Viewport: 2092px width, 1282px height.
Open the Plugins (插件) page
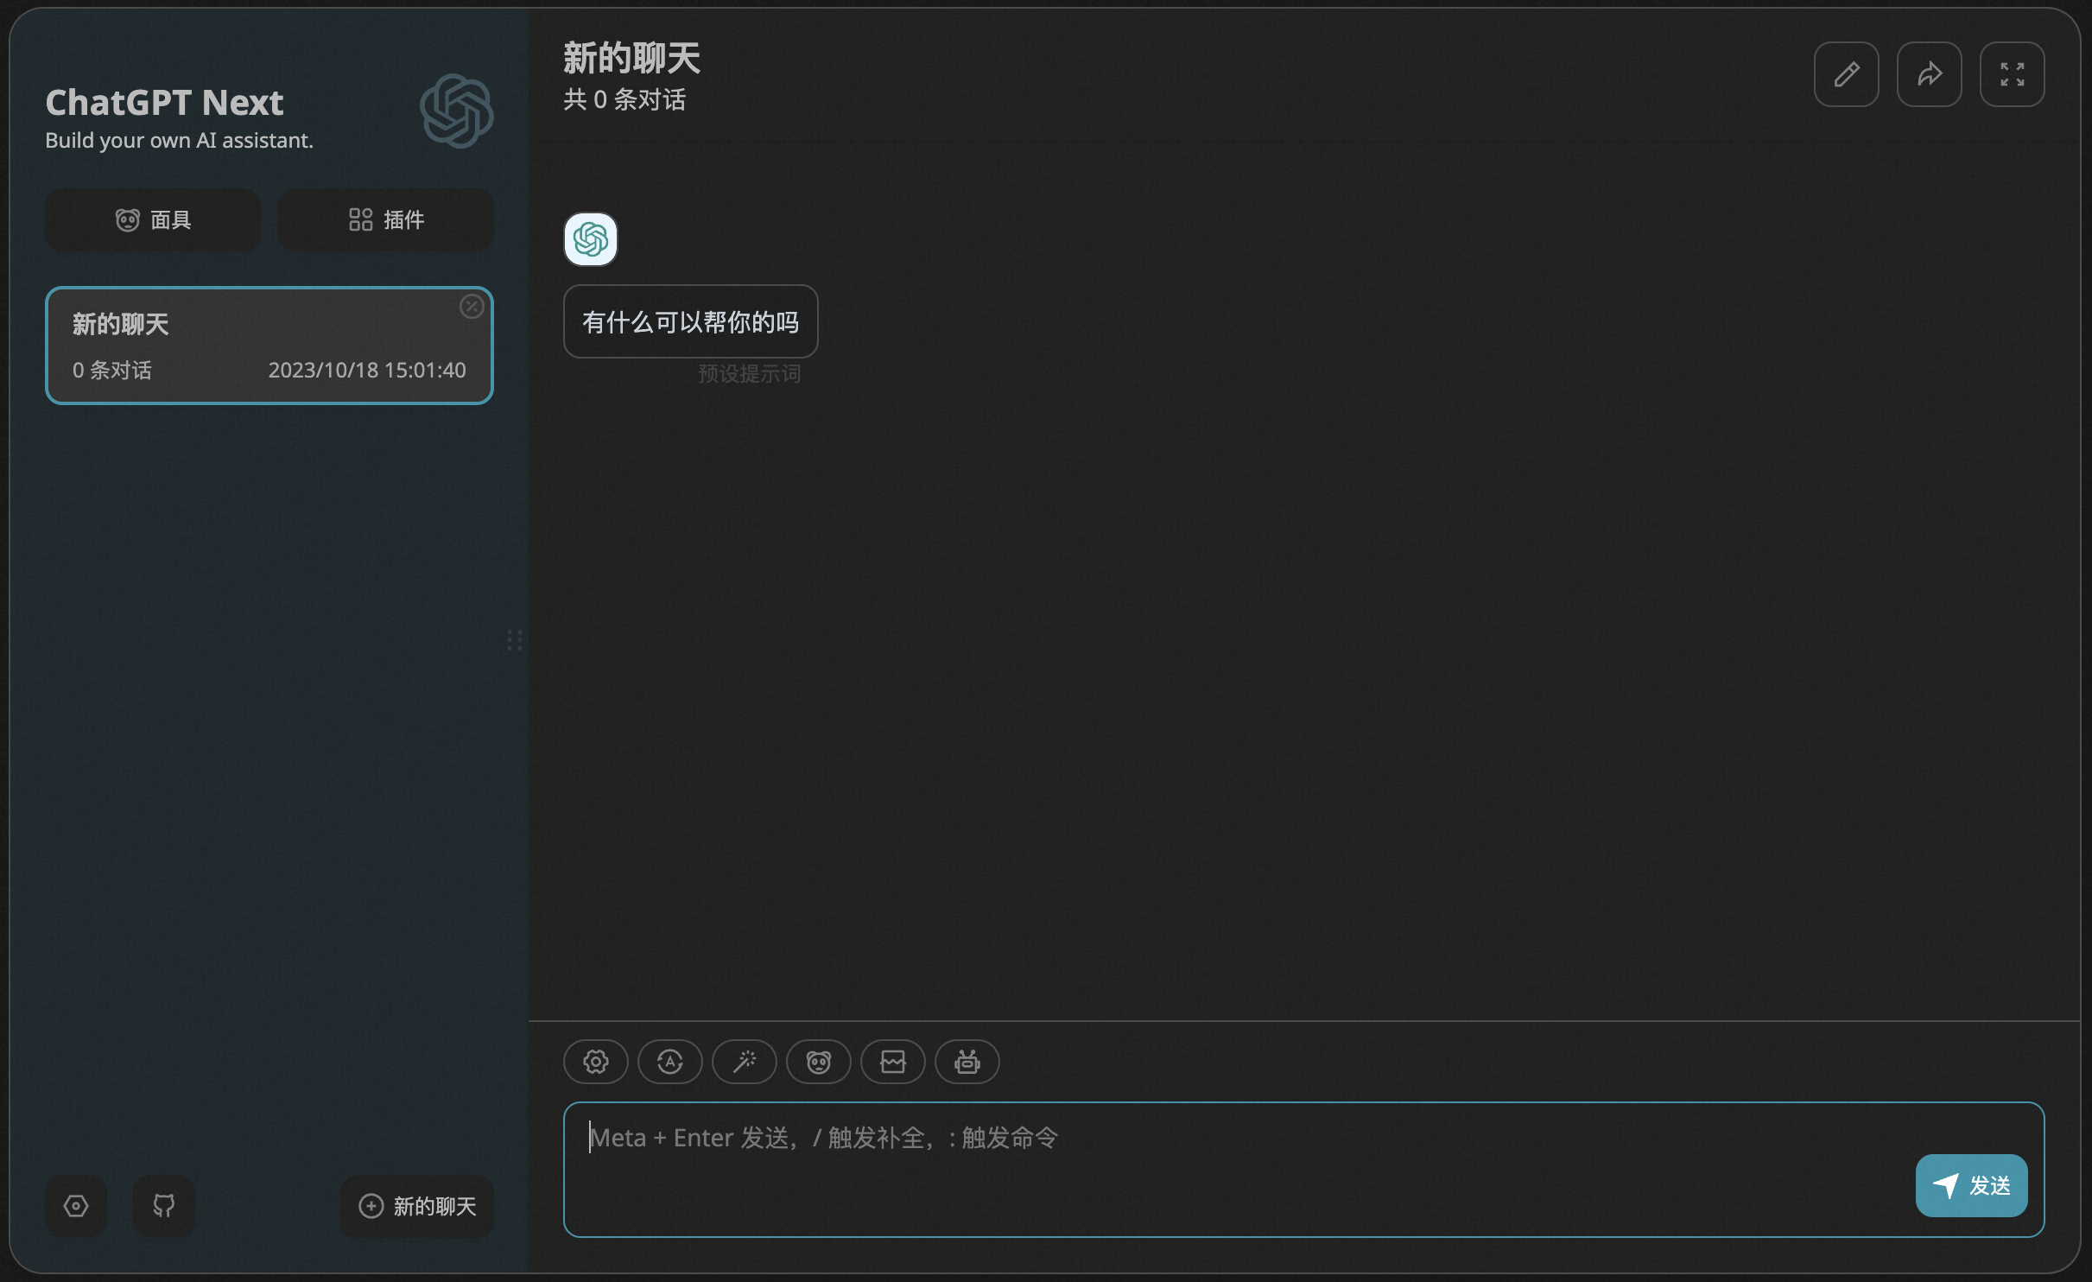pos(386,220)
